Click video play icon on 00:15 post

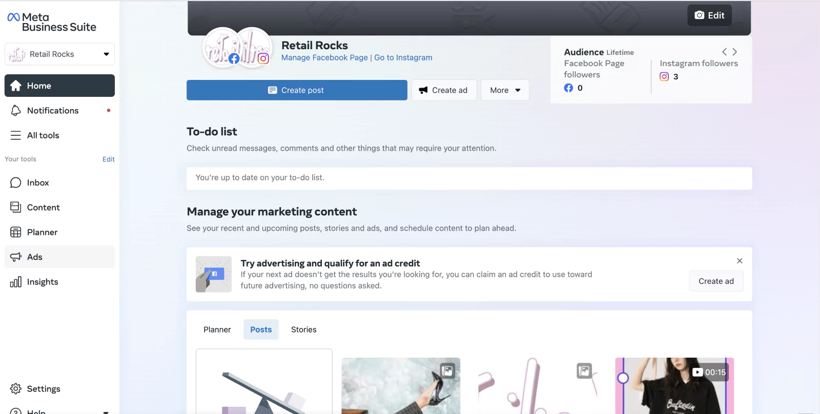point(698,372)
